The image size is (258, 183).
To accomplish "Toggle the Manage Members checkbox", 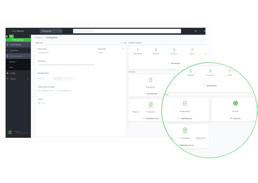I will tap(58, 90).
